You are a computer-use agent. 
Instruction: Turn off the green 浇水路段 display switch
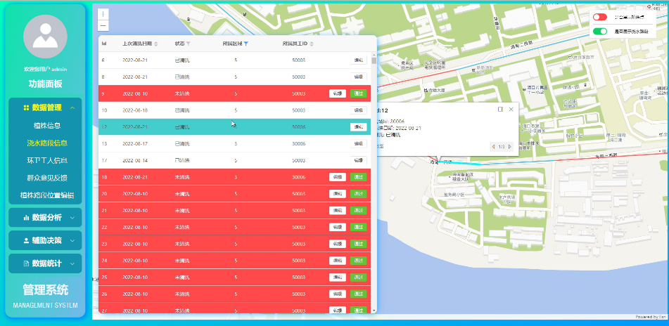click(600, 31)
